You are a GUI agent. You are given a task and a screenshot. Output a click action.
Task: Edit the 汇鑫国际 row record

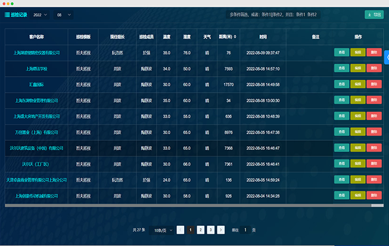[x=357, y=84]
